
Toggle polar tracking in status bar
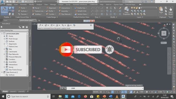tap(112, 92)
